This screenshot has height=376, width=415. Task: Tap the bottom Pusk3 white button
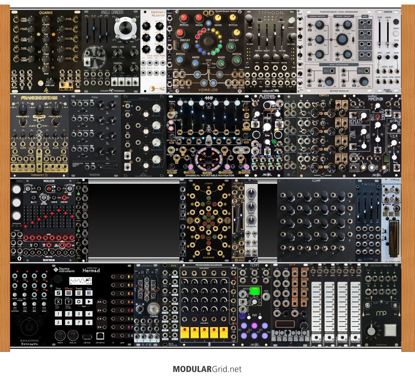pyautogui.click(x=16, y=215)
